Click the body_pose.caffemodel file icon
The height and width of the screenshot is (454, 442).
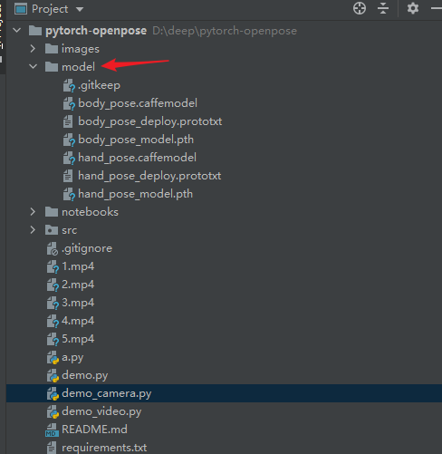pyautogui.click(x=69, y=103)
